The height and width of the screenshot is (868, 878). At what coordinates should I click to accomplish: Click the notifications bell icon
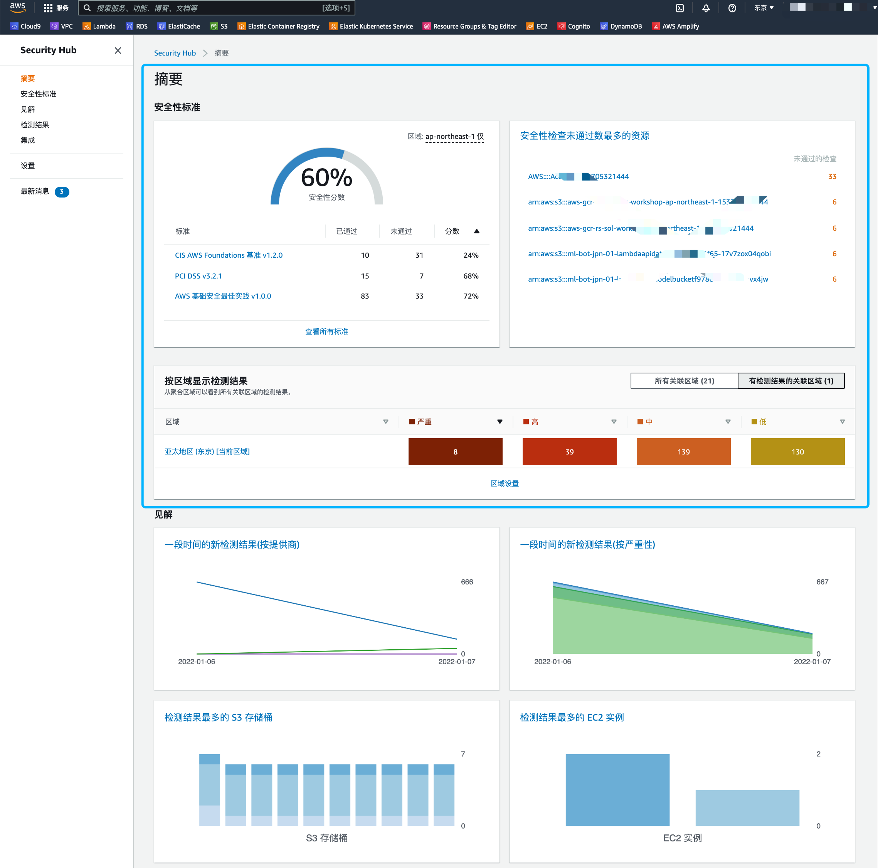point(706,8)
